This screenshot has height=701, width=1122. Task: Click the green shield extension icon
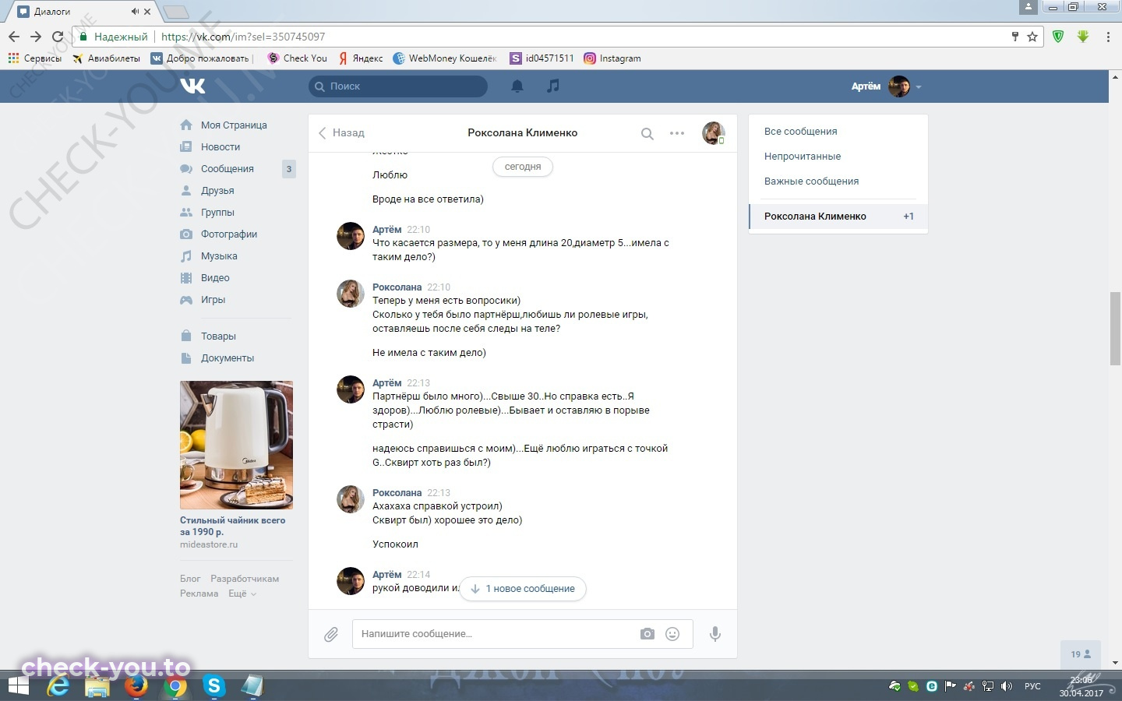pyautogui.click(x=1058, y=37)
